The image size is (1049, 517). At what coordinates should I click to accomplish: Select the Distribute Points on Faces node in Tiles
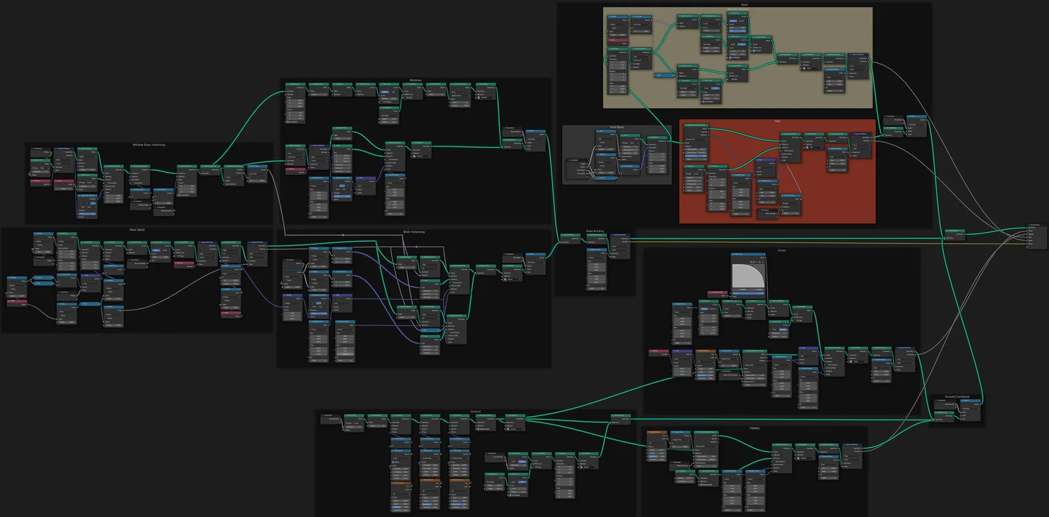point(696,125)
